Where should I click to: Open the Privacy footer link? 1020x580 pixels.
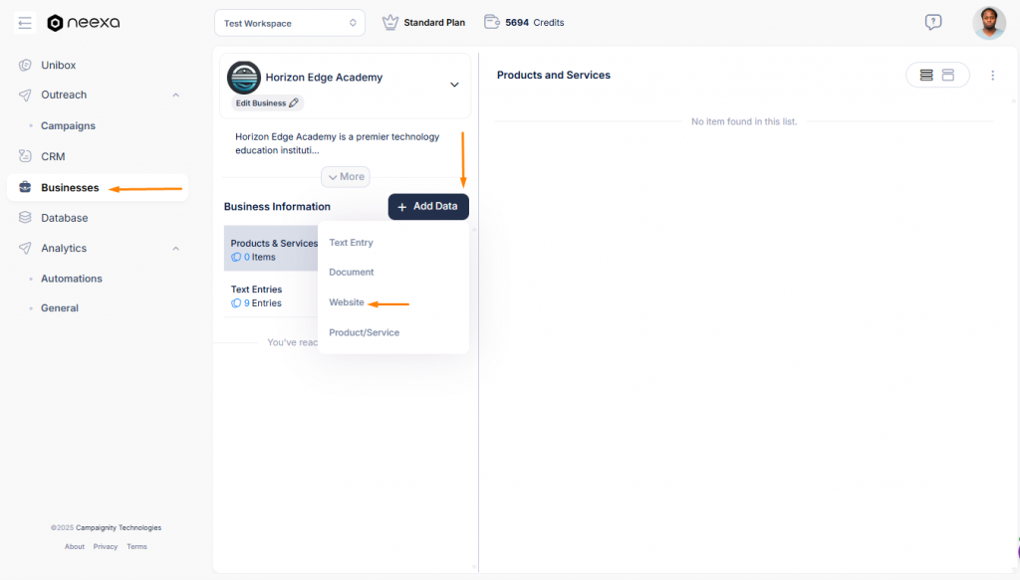click(106, 546)
